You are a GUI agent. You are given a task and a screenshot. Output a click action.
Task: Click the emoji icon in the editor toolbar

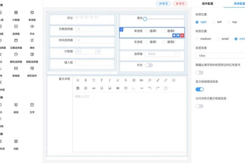[102, 88]
